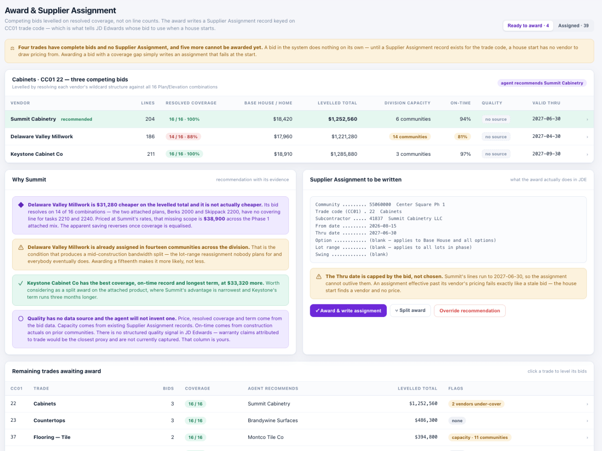Viewport: 602px width, 451px height.
Task: Click the checkmark icon beside the Keystone Cabinet note
Action: tap(21, 283)
